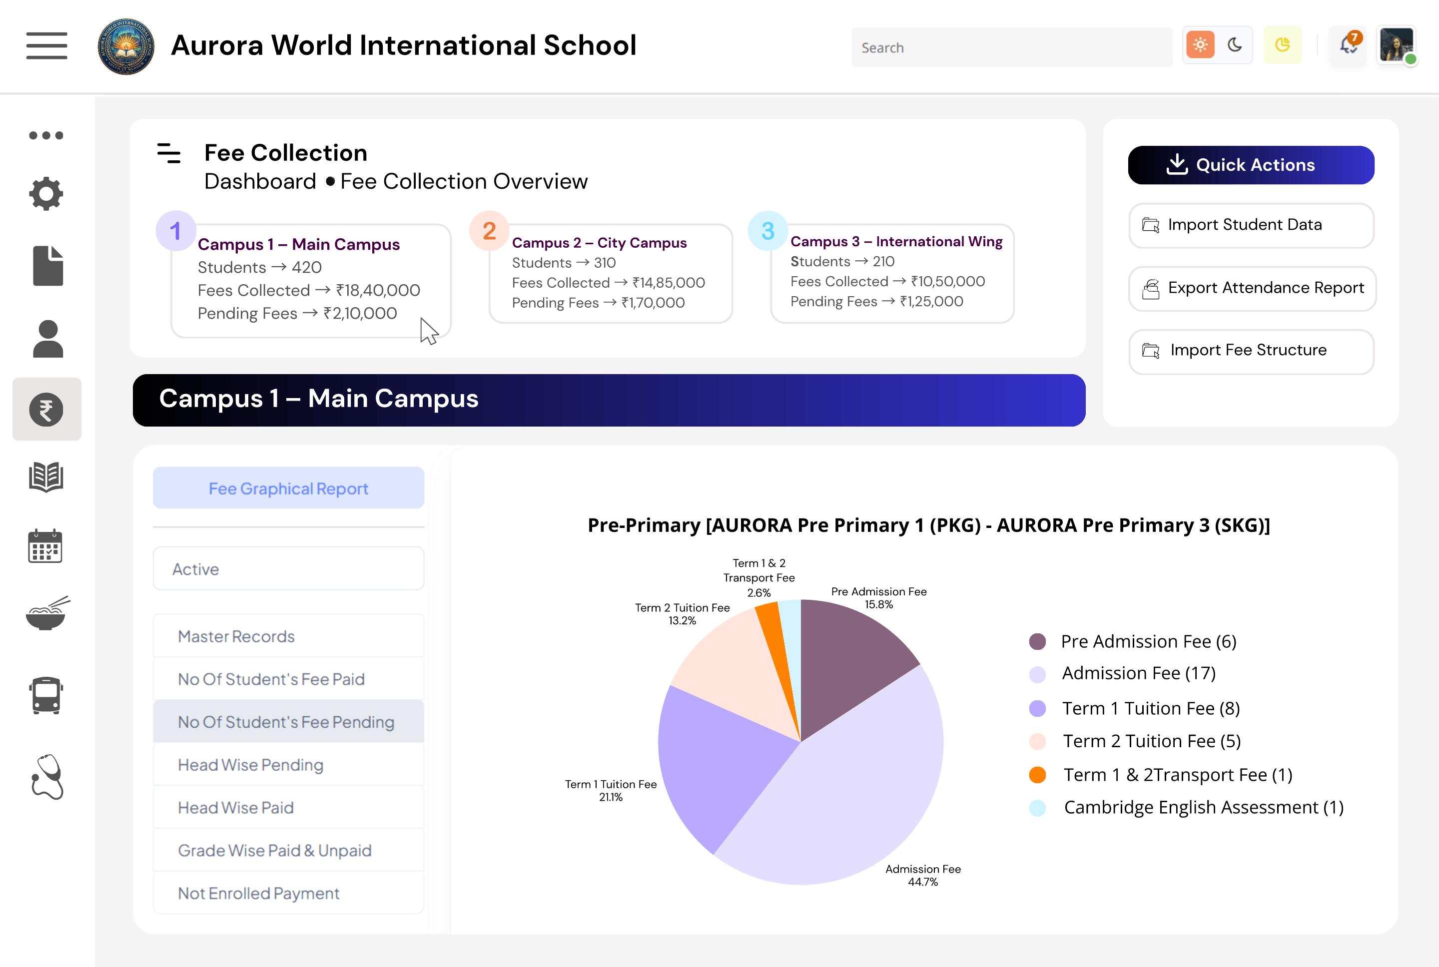
Task: Toggle the Active status filter
Action: [288, 568]
